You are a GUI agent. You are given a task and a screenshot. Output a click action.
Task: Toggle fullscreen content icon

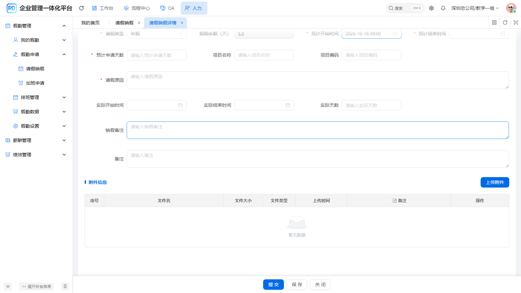point(516,22)
